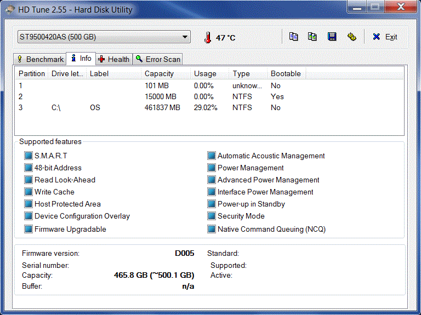Click the Type column header
The height and width of the screenshot is (315, 421).
pyautogui.click(x=248, y=73)
